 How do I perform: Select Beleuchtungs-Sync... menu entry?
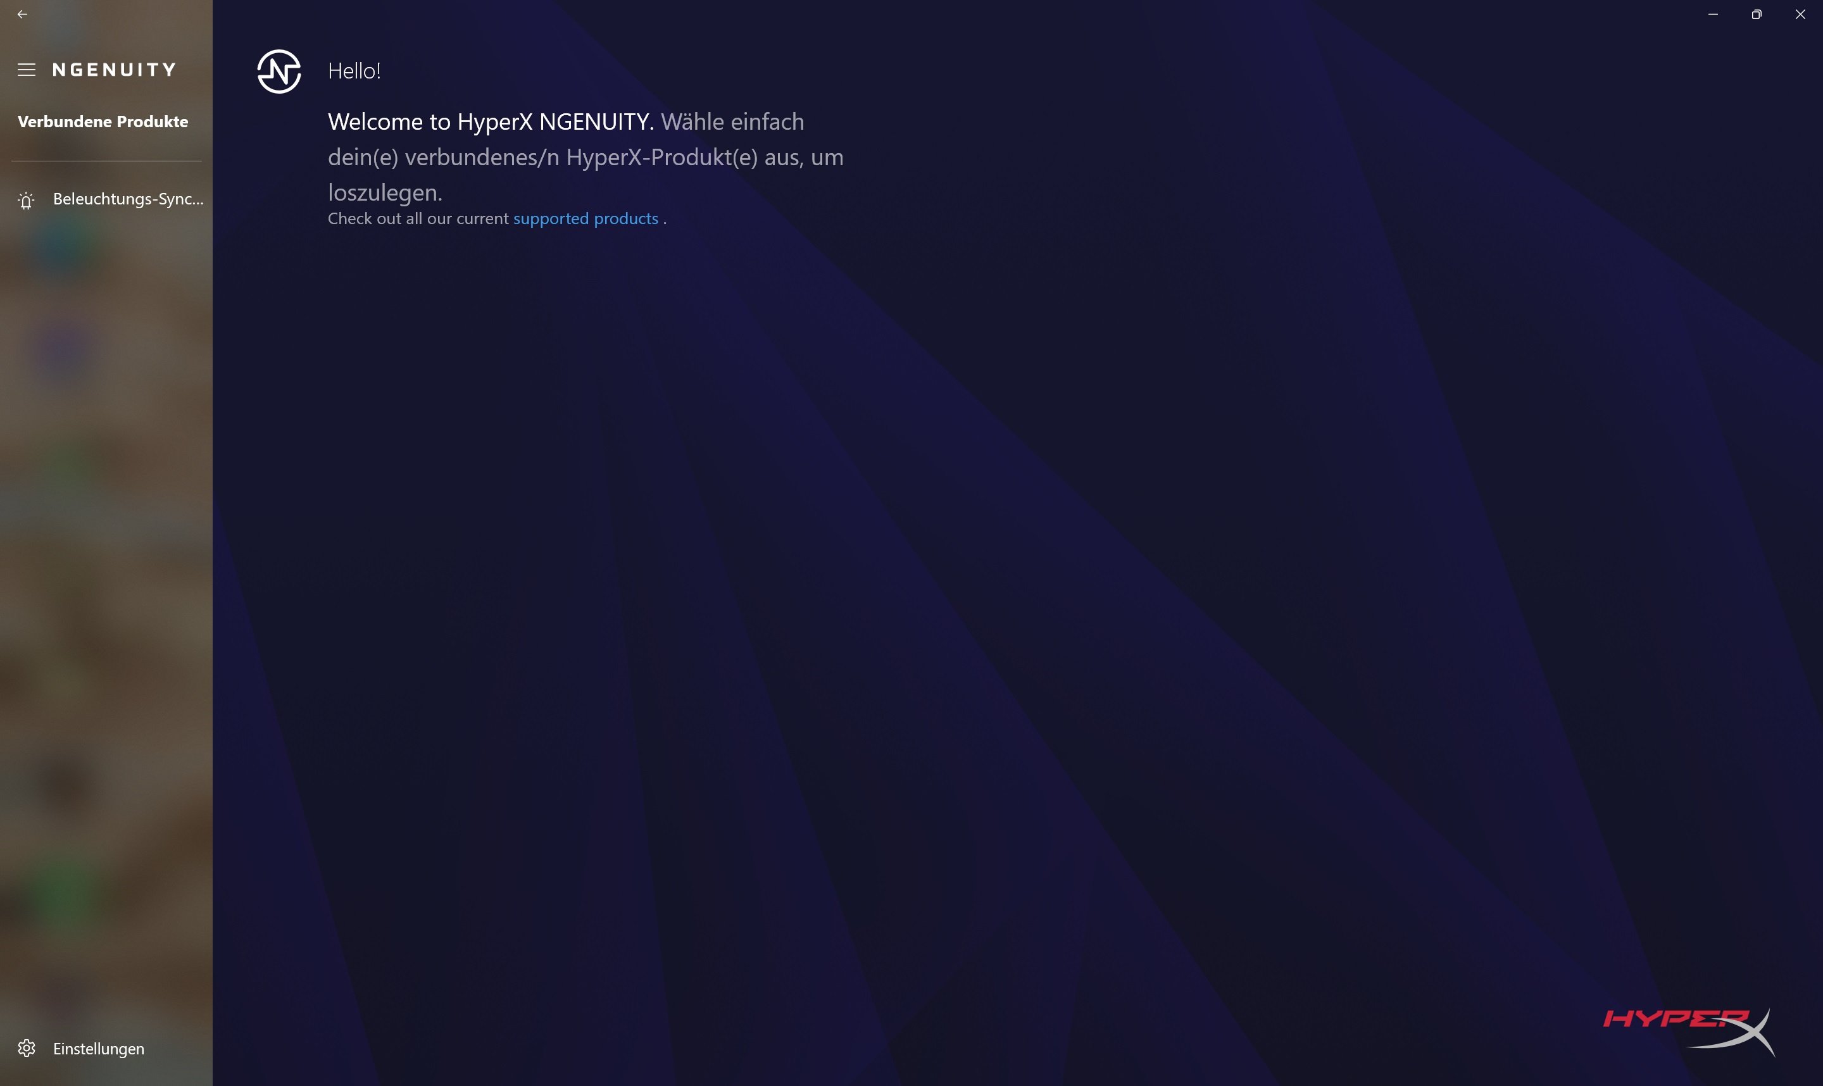tap(107, 199)
